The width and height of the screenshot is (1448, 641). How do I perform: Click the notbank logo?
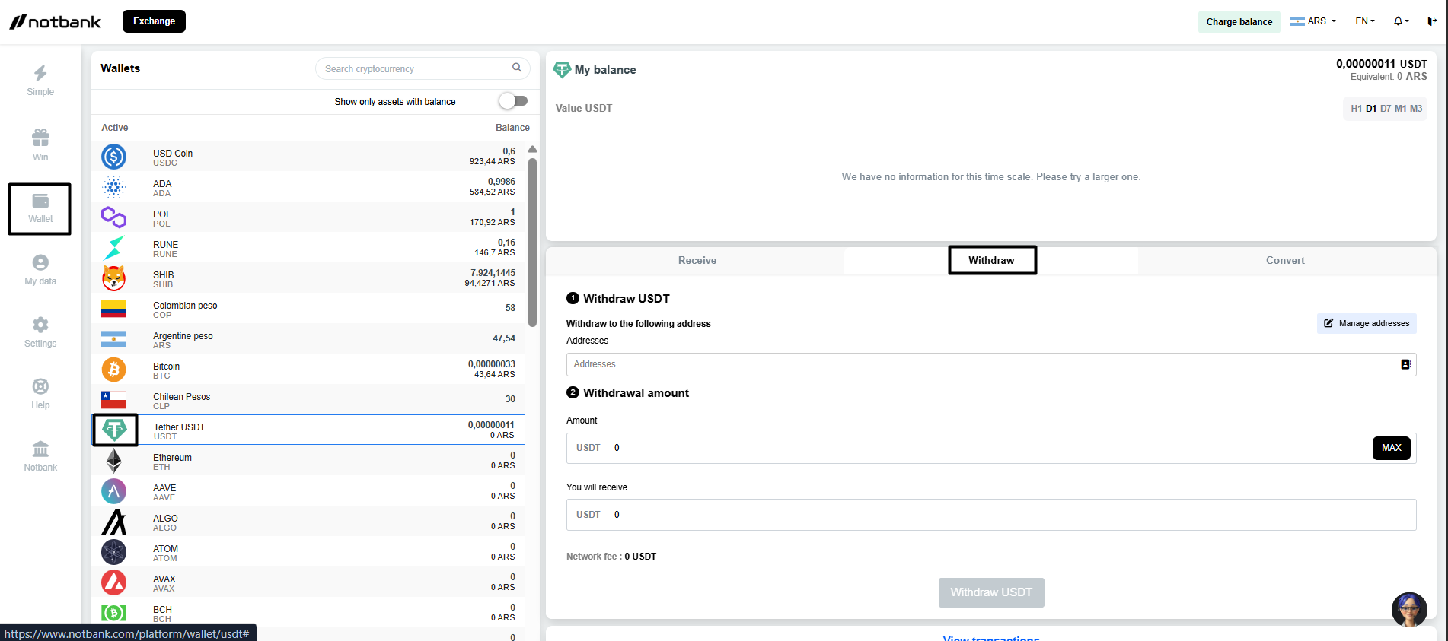point(55,21)
